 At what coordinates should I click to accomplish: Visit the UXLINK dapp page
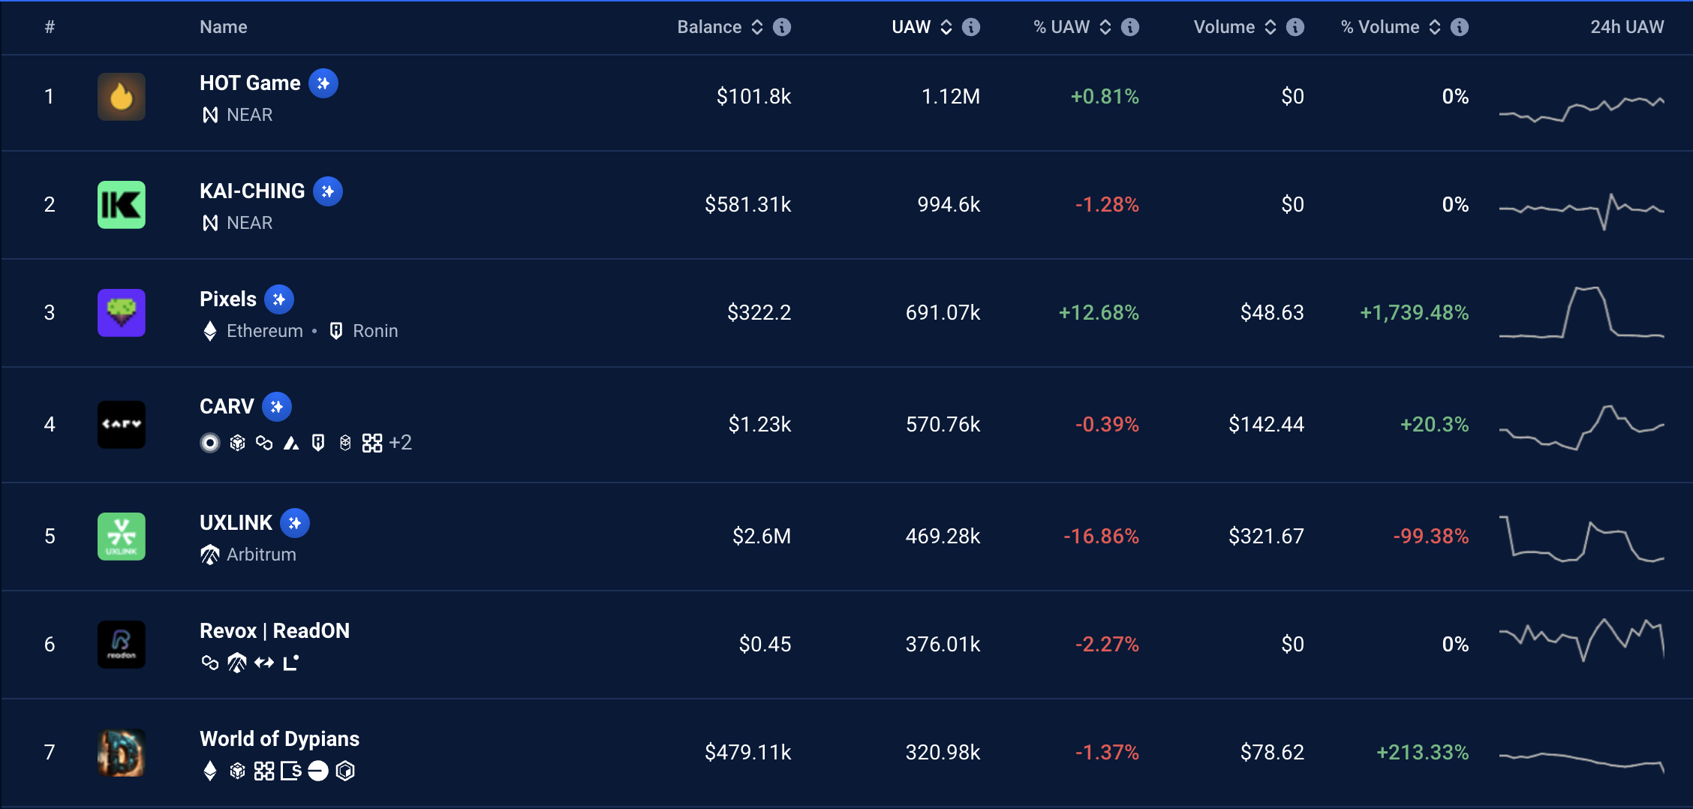(236, 523)
